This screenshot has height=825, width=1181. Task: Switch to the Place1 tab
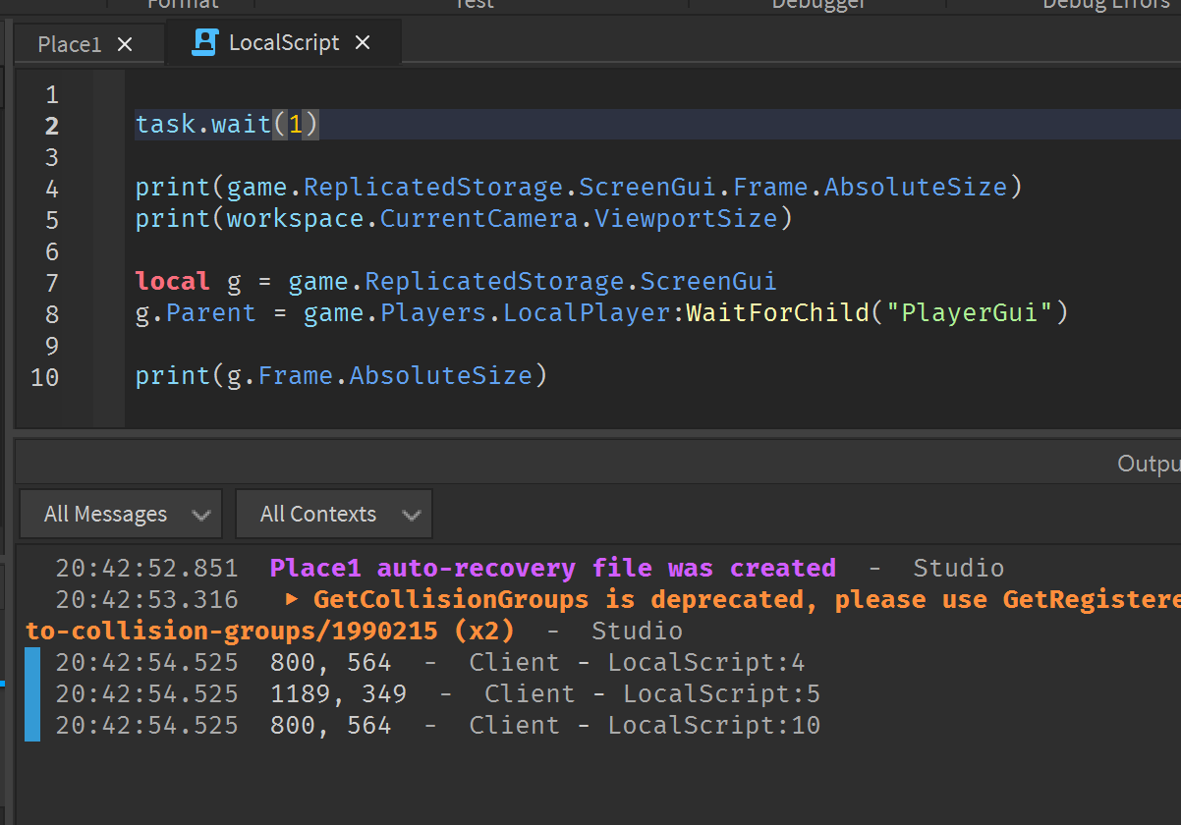pos(69,44)
